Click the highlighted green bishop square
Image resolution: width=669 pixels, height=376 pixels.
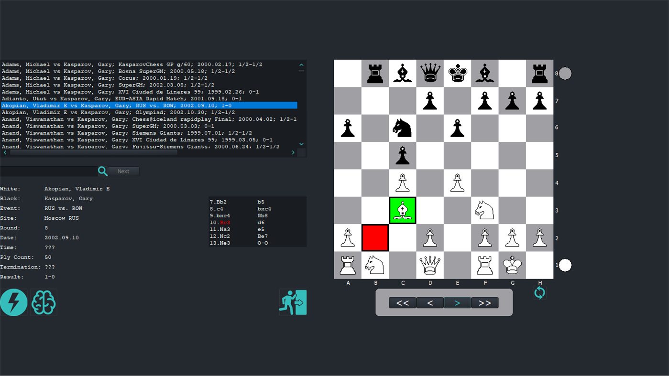[402, 210]
